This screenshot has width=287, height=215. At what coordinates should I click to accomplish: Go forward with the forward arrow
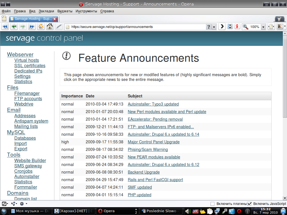[23, 27]
